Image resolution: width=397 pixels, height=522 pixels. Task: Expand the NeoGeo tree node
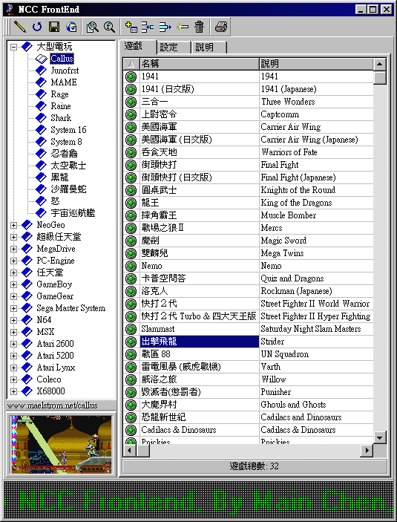[13, 226]
